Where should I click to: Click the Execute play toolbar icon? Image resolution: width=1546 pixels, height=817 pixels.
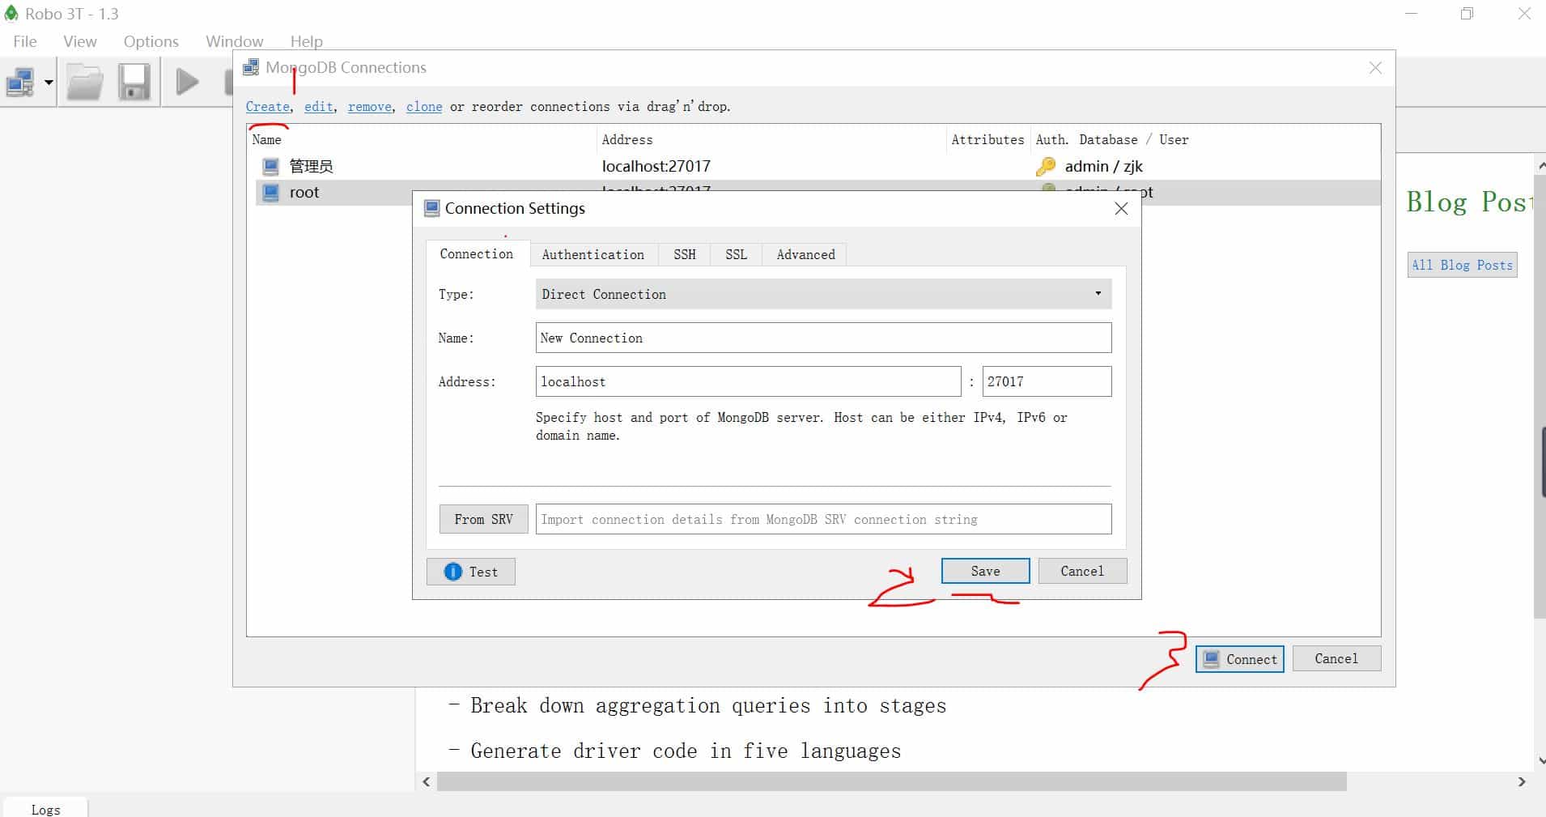(x=188, y=82)
